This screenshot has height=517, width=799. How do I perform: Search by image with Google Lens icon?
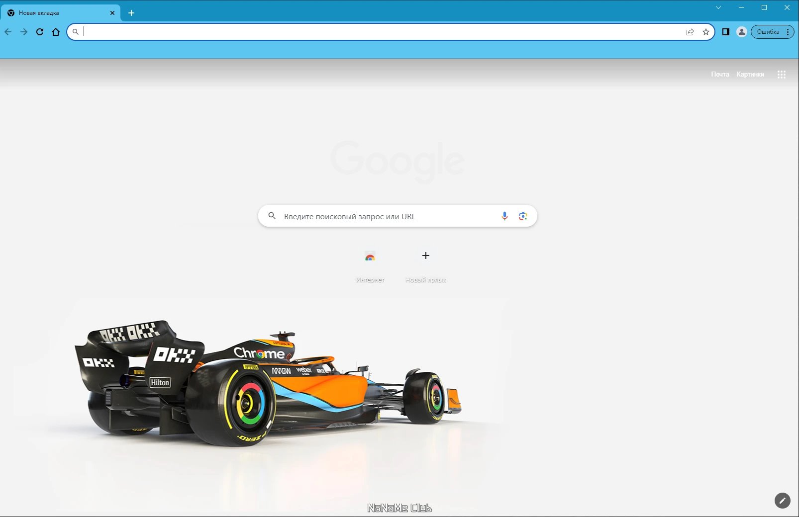[x=523, y=216]
